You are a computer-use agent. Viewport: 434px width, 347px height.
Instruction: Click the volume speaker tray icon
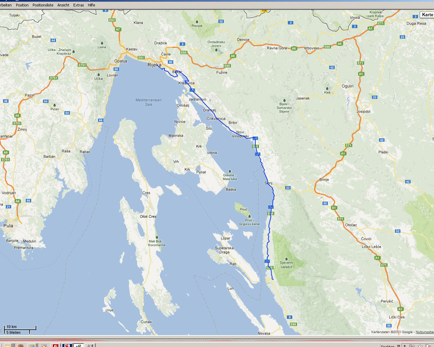tap(420, 346)
